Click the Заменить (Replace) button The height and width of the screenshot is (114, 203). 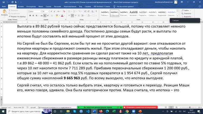pyautogui.click(x=186, y=13)
